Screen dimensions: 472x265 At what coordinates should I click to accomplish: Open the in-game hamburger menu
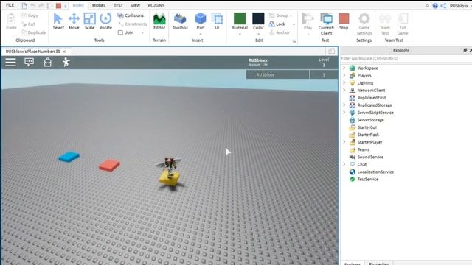click(10, 62)
